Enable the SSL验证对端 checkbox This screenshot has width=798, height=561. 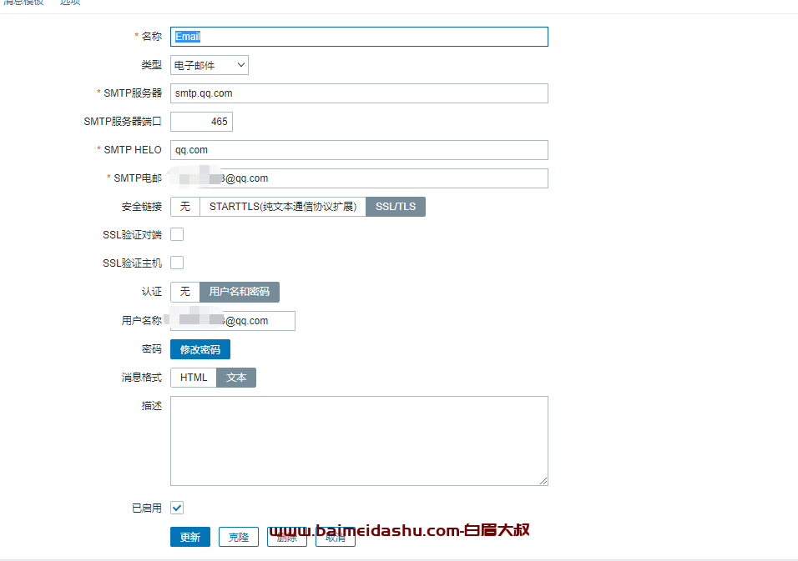(x=177, y=235)
